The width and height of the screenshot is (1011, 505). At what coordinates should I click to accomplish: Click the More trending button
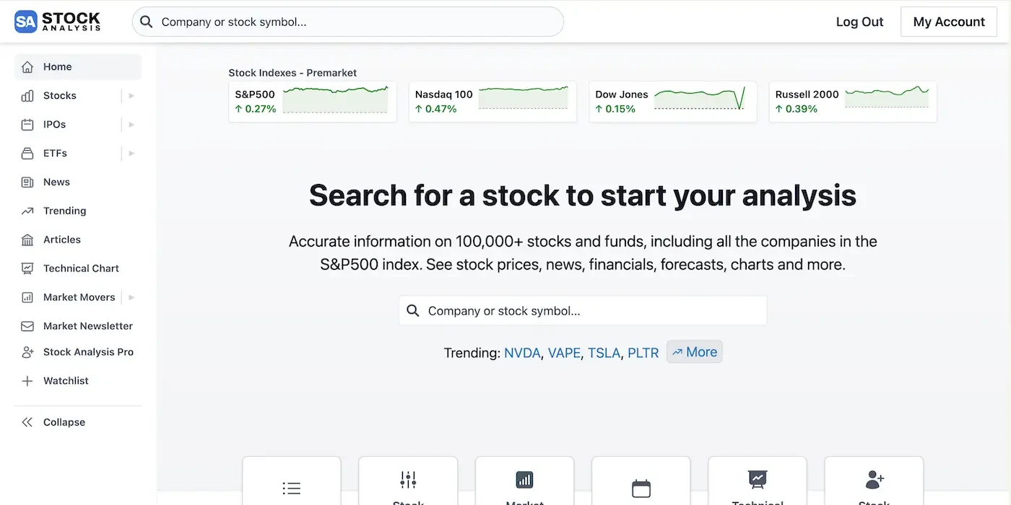pos(695,352)
